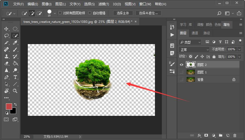Swap foreground and background colors
The width and height of the screenshot is (245, 140).
[15, 104]
